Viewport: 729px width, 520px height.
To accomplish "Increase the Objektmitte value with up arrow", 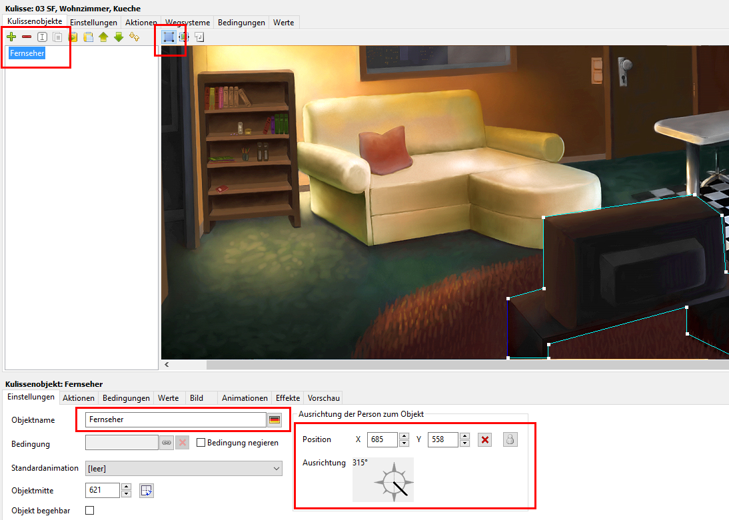I will click(126, 487).
